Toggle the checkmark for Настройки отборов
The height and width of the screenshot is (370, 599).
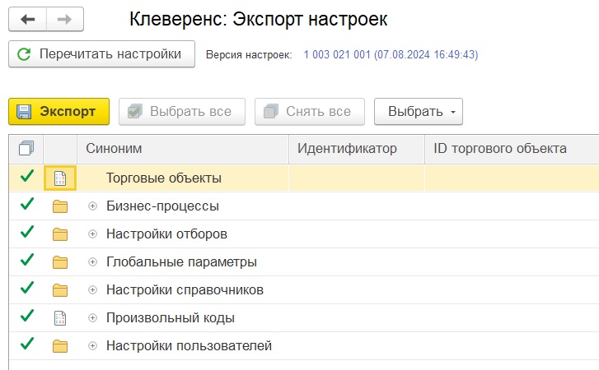26,232
